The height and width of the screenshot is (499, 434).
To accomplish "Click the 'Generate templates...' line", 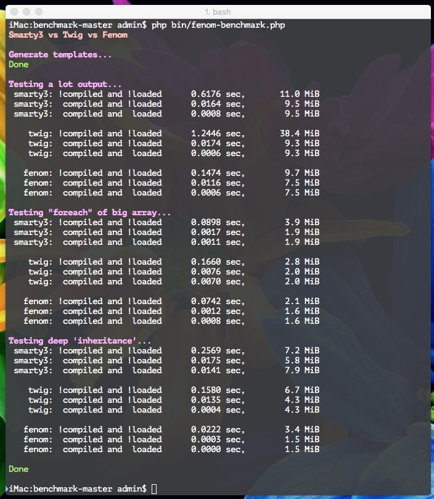I will (60, 55).
